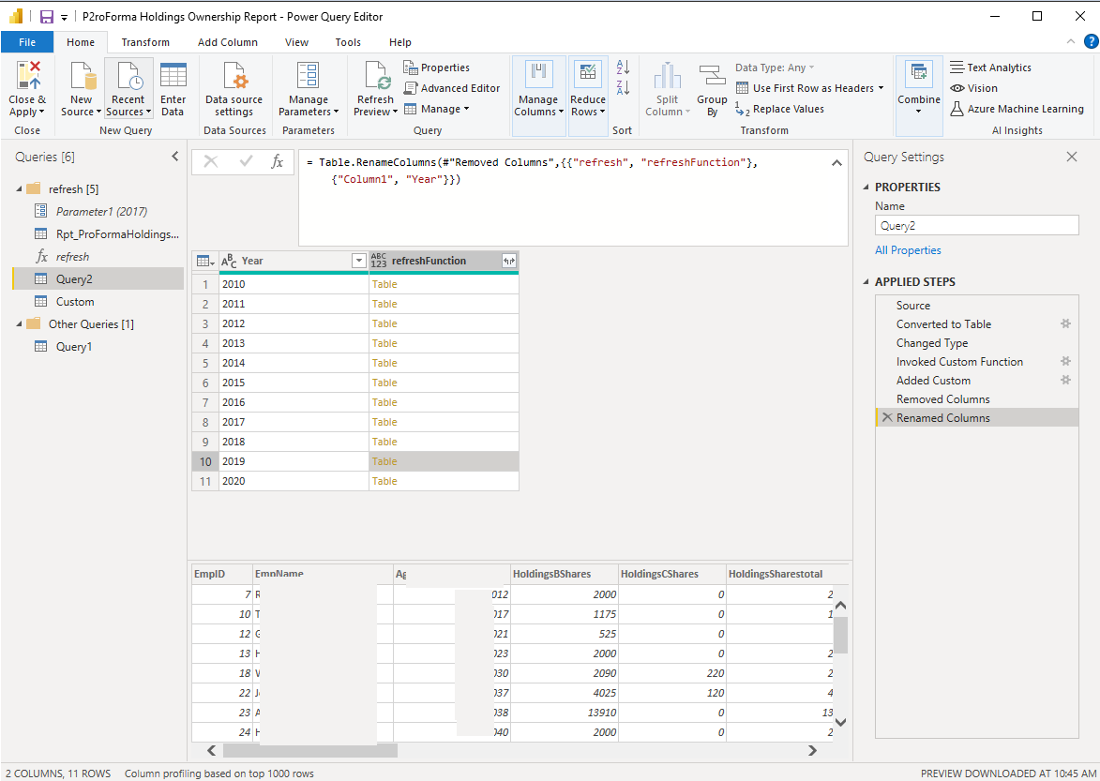Switch to the Transform tab
The width and height of the screenshot is (1100, 781).
145,42
